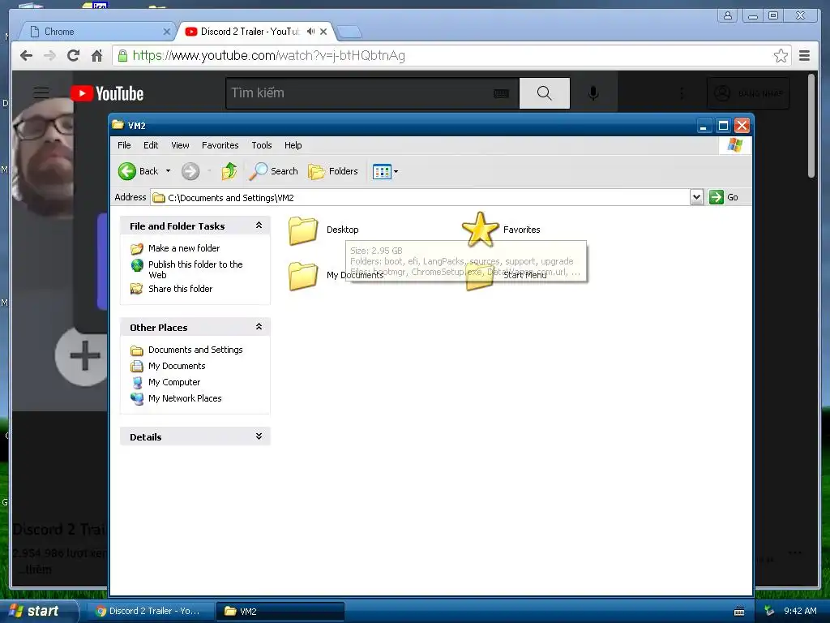The height and width of the screenshot is (623, 830).
Task: Open the Favorites menu in VM2 window
Action: (220, 145)
